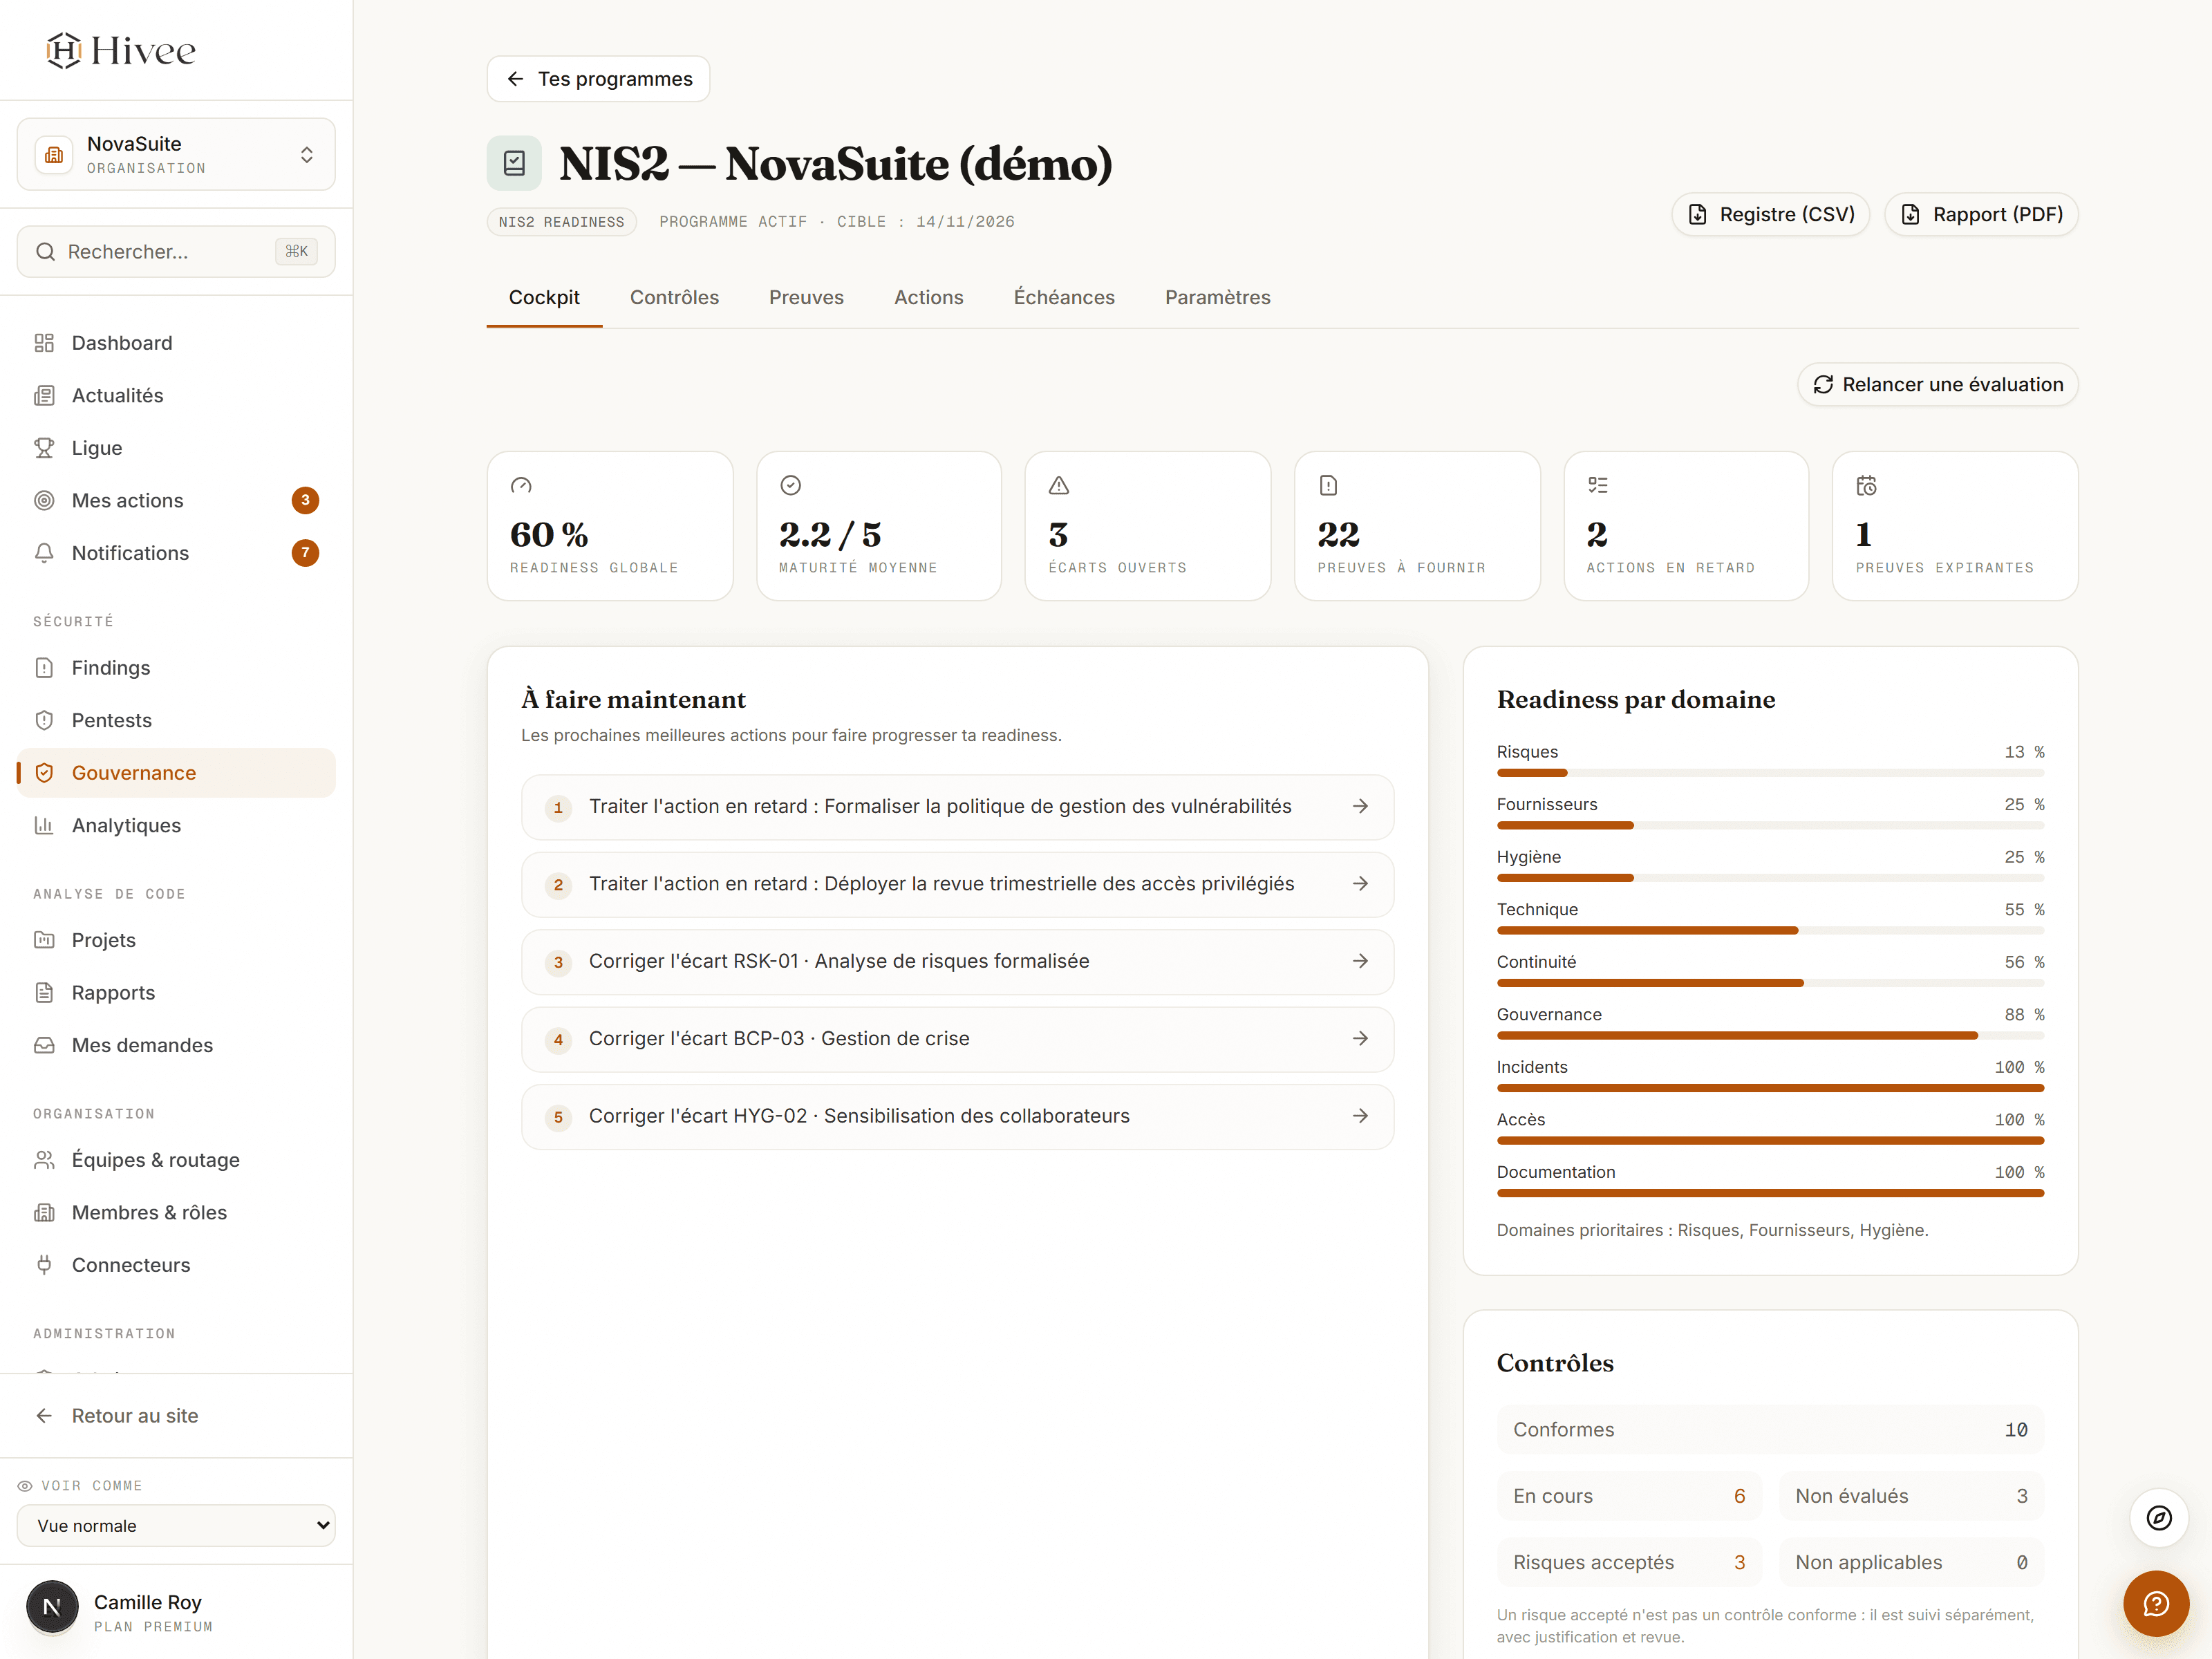Click the Gouvernance shield-check icon
The image size is (2212, 1659).
click(44, 773)
